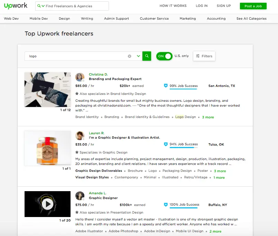
Task: Click the Logo Design skill tag
Action: point(185,117)
